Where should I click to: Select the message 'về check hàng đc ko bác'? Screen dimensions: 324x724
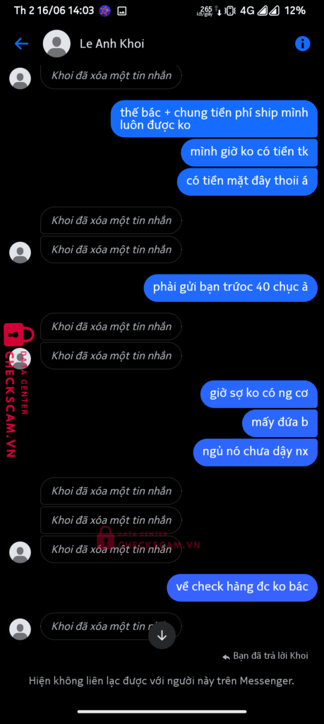click(x=242, y=588)
